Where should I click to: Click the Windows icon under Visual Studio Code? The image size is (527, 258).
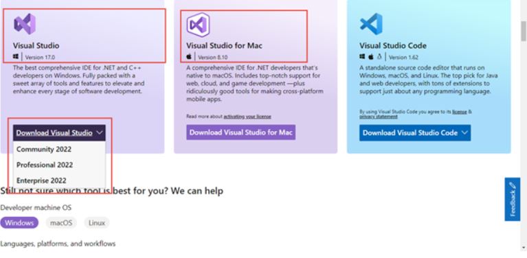click(x=362, y=57)
